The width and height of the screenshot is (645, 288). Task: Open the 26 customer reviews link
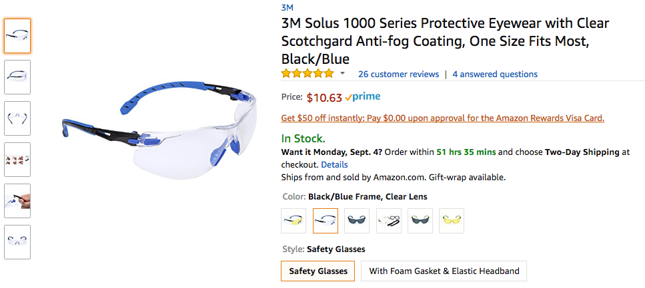398,74
